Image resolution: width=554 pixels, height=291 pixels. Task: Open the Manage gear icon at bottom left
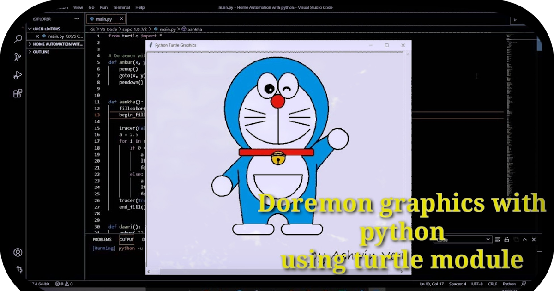click(x=18, y=269)
